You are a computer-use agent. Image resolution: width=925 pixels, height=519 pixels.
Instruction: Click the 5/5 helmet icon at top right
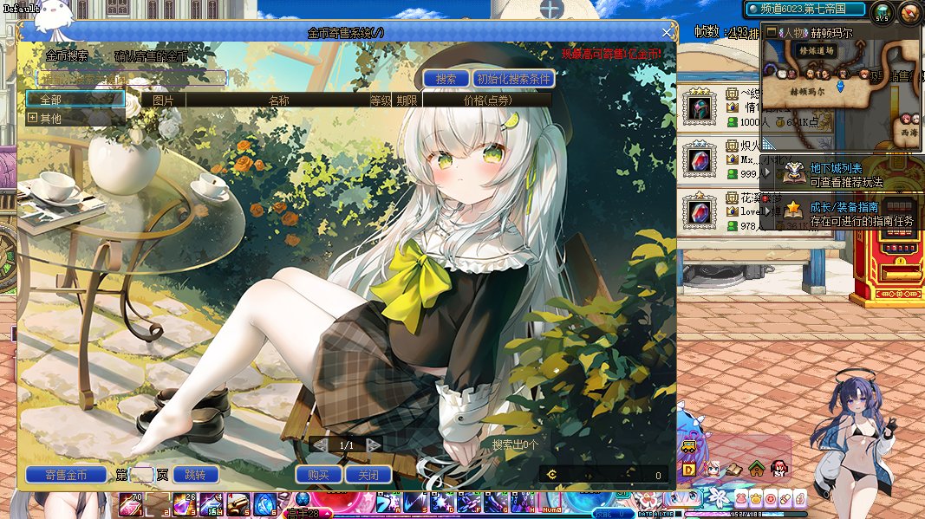(x=883, y=12)
